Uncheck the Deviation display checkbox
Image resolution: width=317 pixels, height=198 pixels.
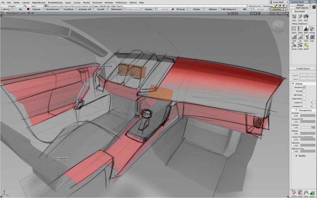pos(304,87)
